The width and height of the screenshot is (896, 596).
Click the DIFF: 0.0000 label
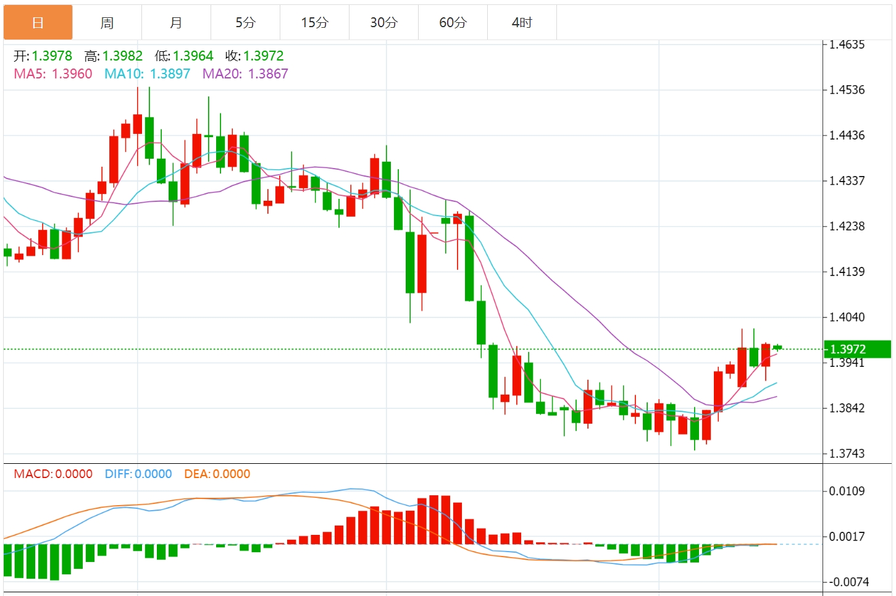tap(138, 474)
